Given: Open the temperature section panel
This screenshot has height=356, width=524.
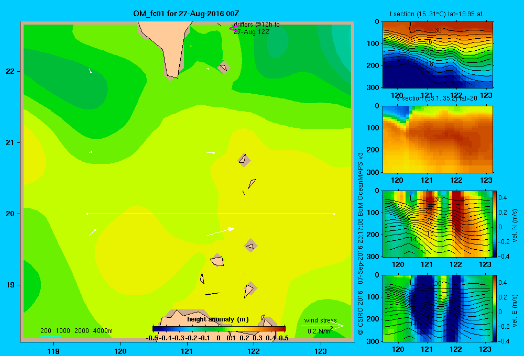Looking at the screenshot, I should (x=438, y=54).
